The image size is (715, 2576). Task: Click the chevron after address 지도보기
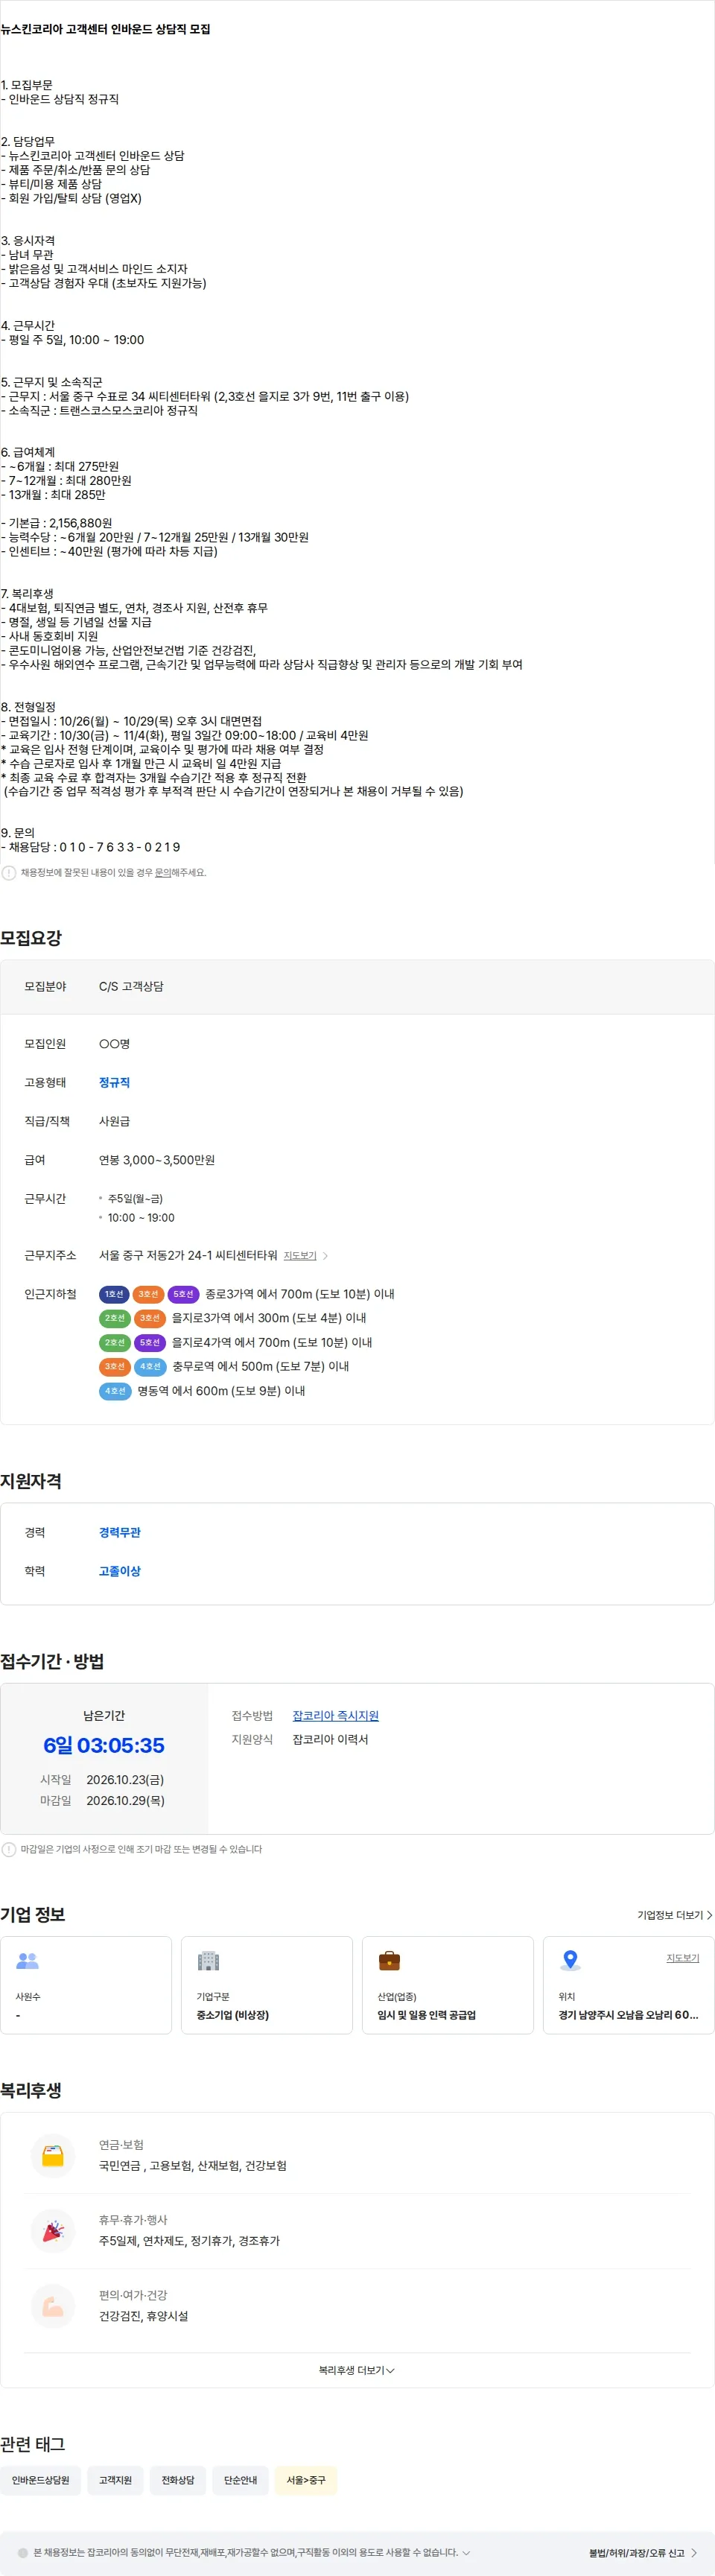(325, 1256)
